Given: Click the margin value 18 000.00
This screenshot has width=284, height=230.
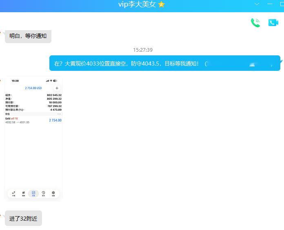Looking at the screenshot, I should tap(55, 102).
